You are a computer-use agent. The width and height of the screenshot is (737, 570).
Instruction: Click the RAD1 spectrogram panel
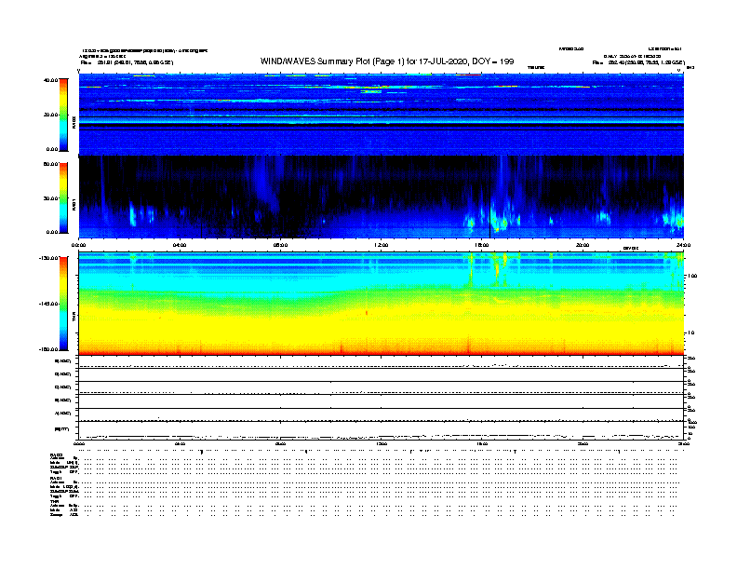[382, 197]
